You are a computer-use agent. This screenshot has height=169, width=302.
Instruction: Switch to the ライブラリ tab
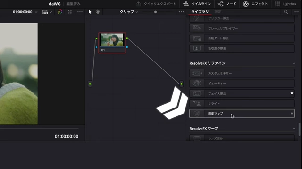(x=200, y=12)
